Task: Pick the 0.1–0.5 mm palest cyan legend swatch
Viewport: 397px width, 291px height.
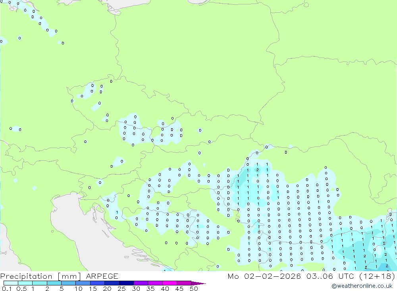Action: (x=11, y=283)
